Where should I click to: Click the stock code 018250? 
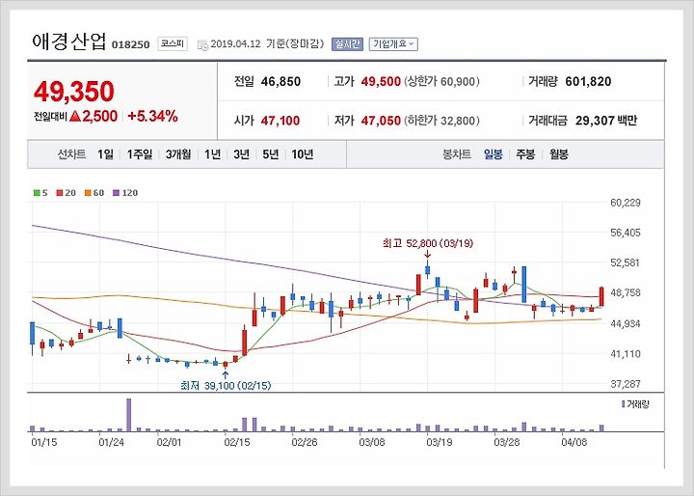coord(130,44)
